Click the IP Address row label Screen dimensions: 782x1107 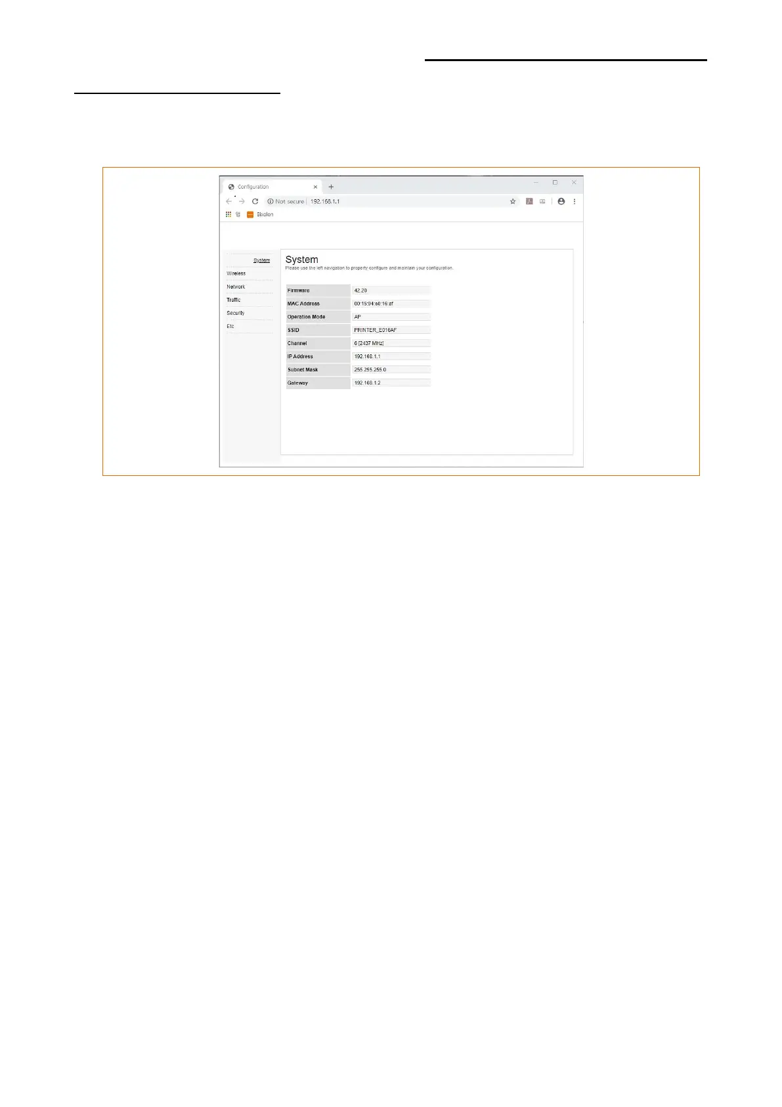[318, 356]
